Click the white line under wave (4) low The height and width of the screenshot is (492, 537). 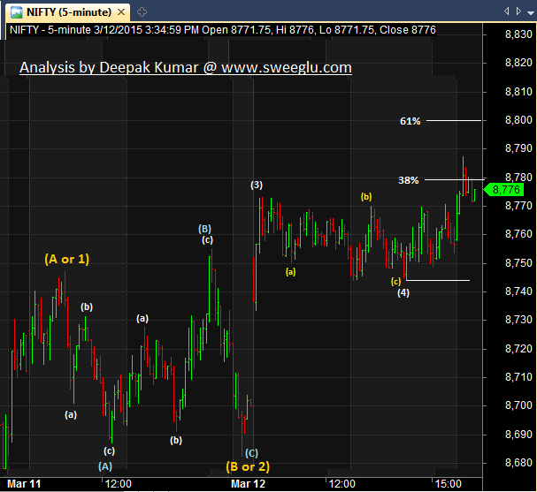pos(438,281)
